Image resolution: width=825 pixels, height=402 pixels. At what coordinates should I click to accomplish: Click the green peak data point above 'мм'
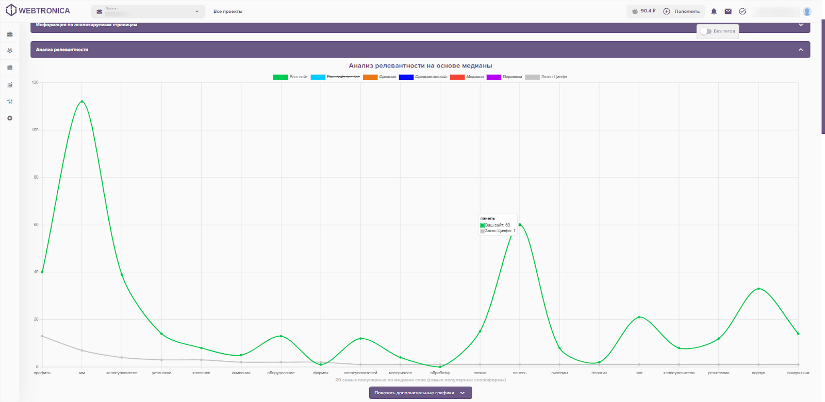tap(82, 101)
